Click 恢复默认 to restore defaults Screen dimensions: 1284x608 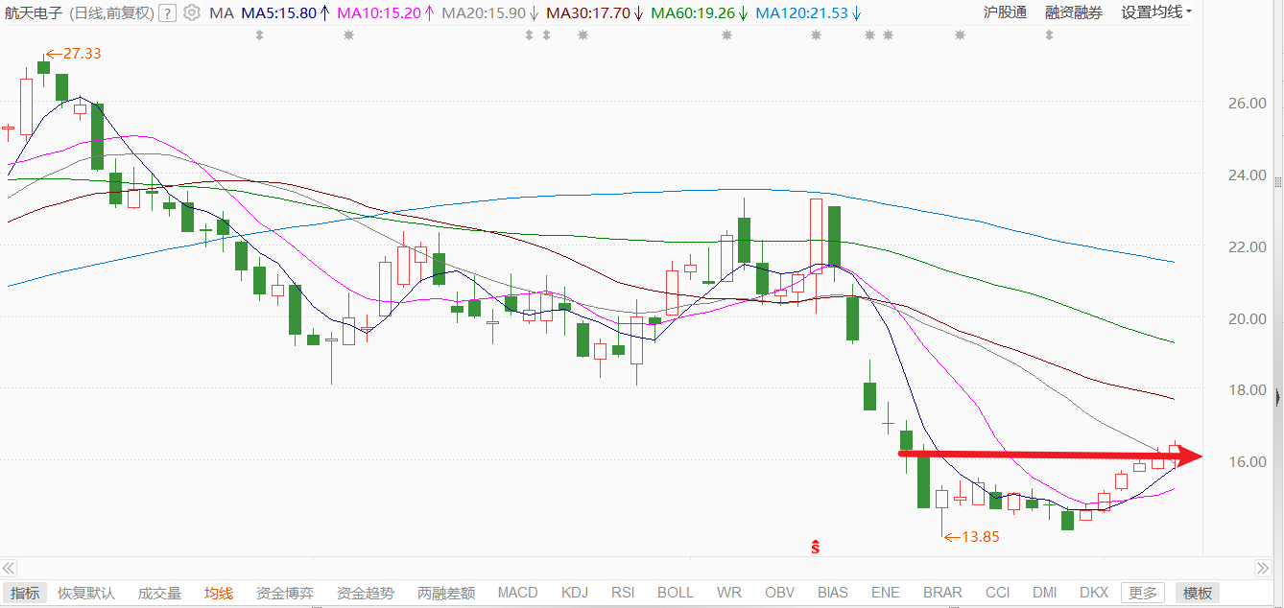[86, 593]
